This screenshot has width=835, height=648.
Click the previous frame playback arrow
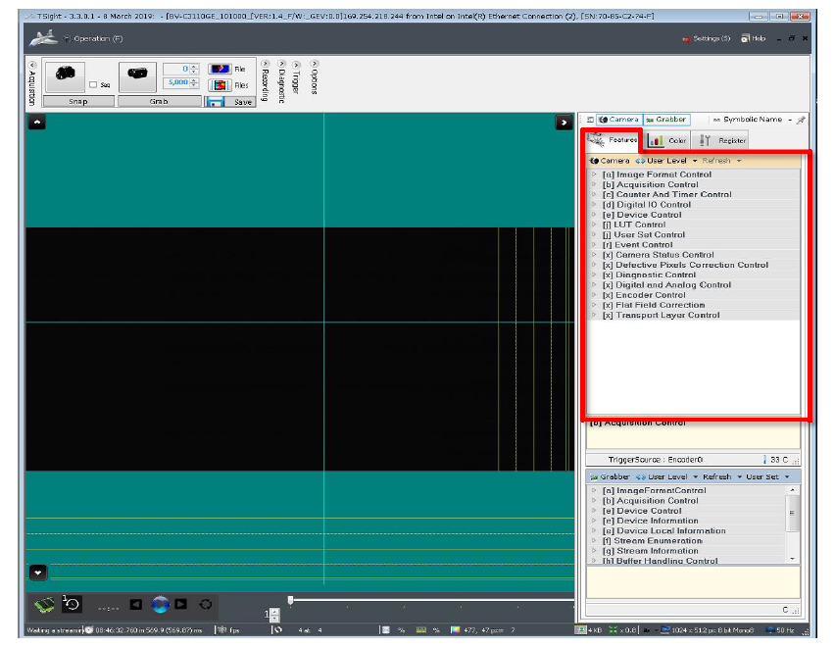pos(136,604)
